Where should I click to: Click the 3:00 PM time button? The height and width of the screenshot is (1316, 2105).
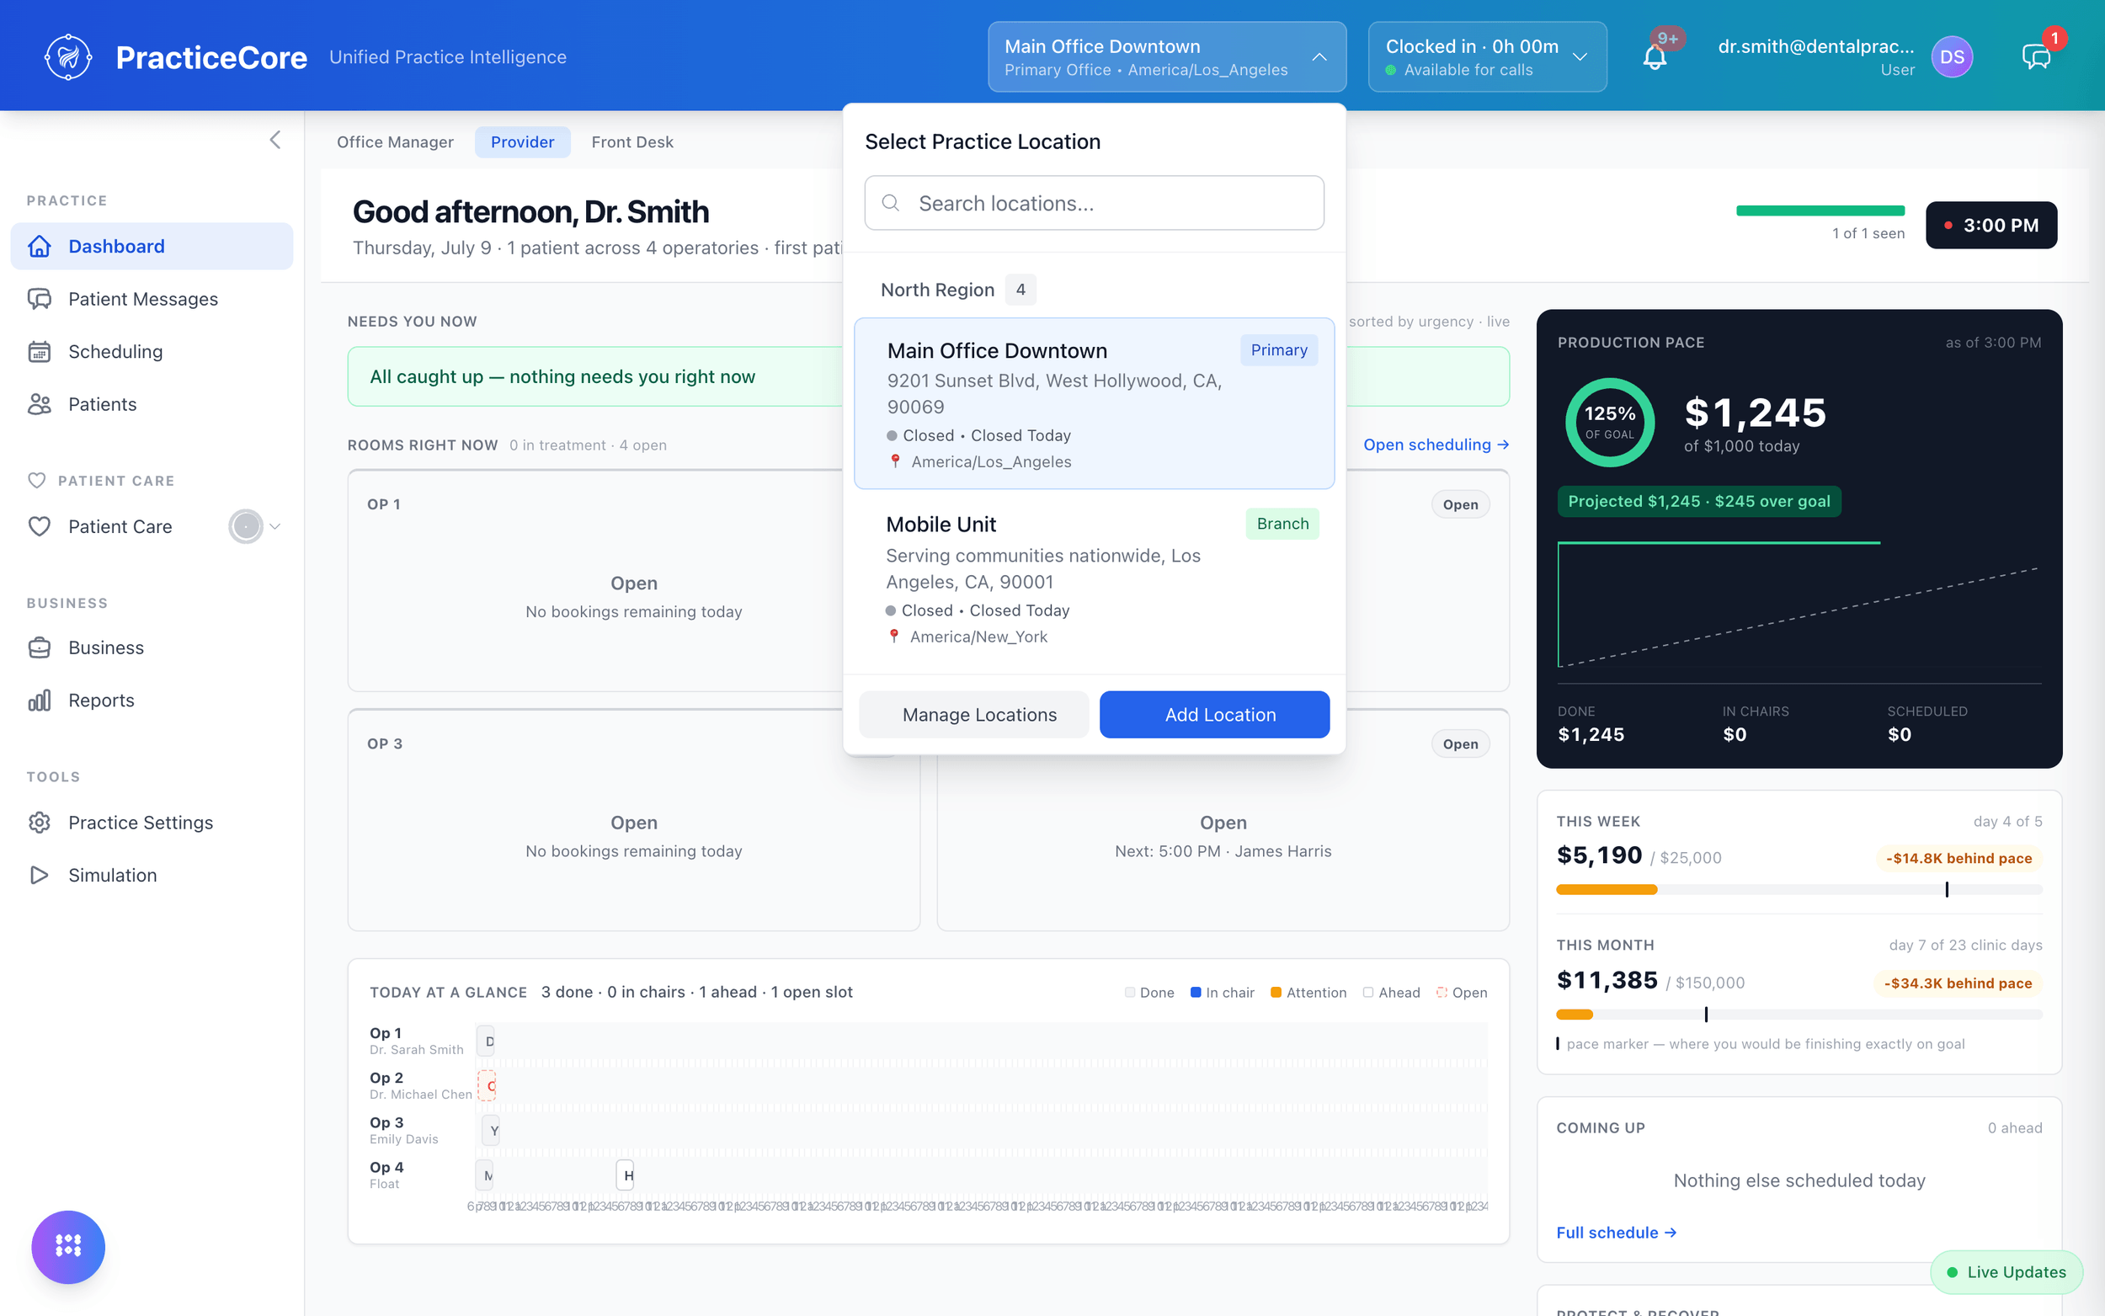(x=1991, y=226)
